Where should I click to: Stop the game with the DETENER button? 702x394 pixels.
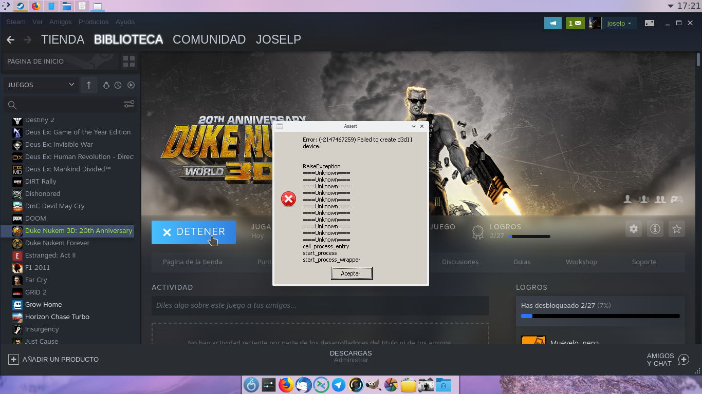tap(194, 232)
